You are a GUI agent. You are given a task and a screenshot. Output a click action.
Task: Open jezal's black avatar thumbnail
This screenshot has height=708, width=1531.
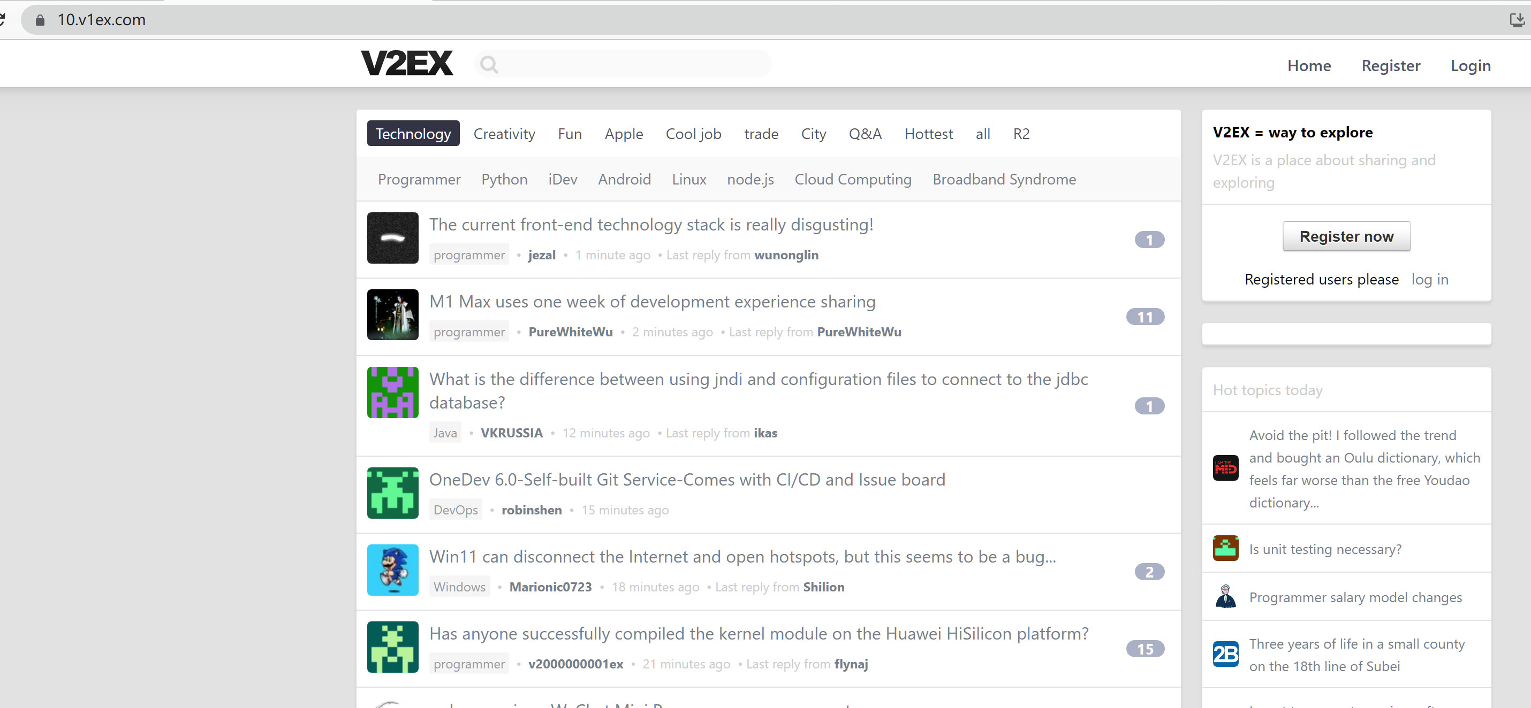392,238
